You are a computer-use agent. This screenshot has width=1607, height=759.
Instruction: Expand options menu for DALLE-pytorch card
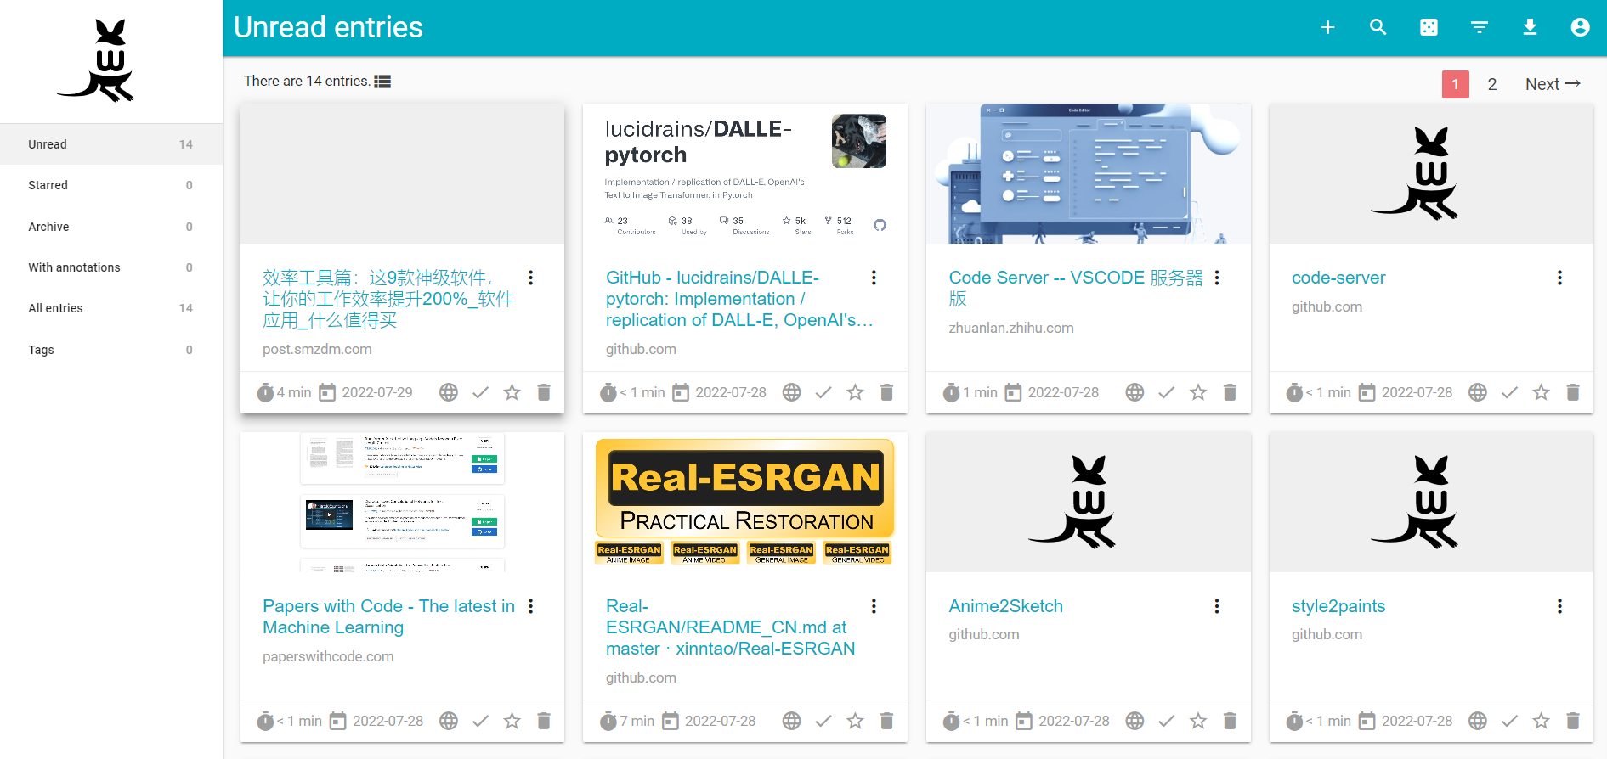click(874, 278)
